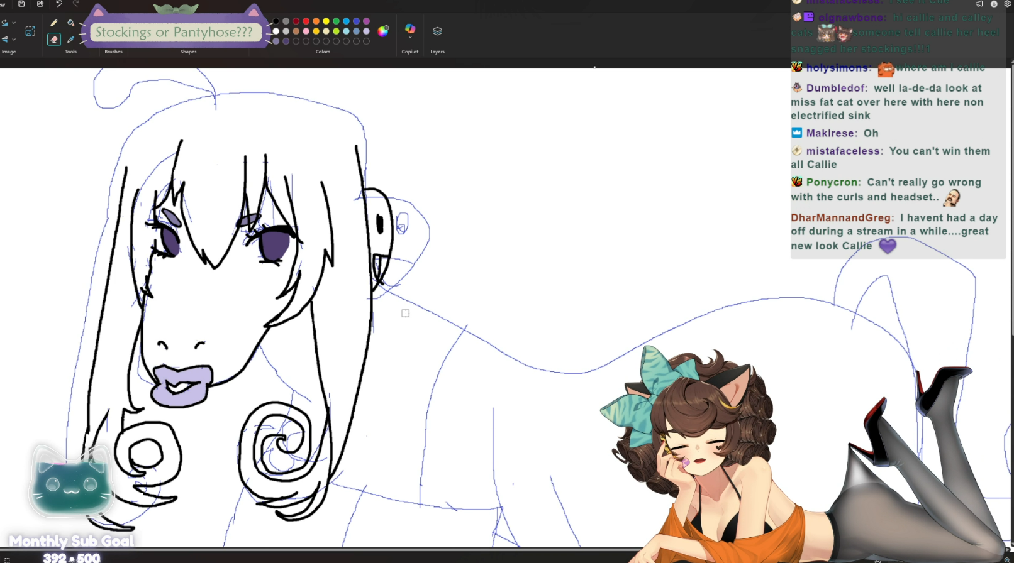
Task: Click the username DharMannandGreg in chat
Action: tap(842, 217)
